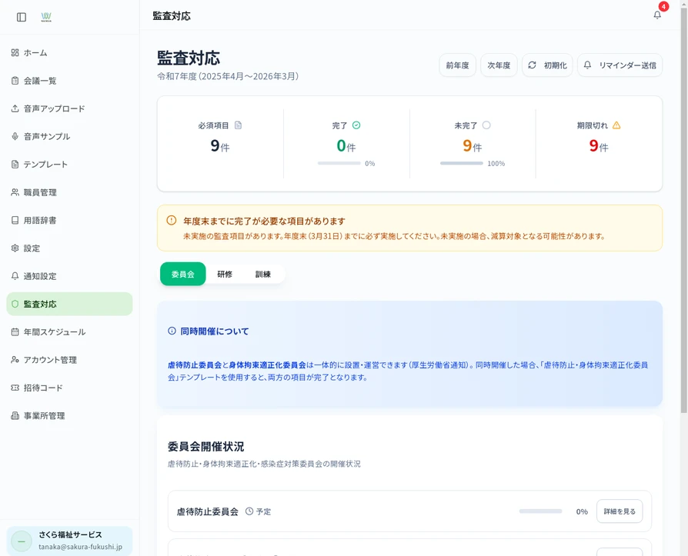Viewport: 688px width, 556px height.
Task: Click the warning triangle beside 期限切れ
Action: click(616, 125)
